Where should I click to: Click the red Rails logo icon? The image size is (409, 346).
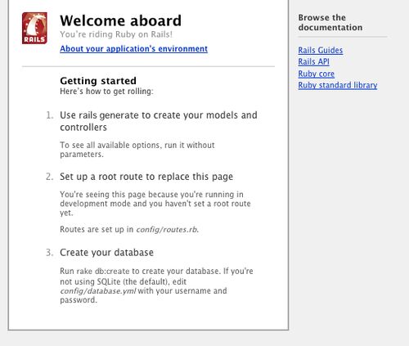coord(34,28)
